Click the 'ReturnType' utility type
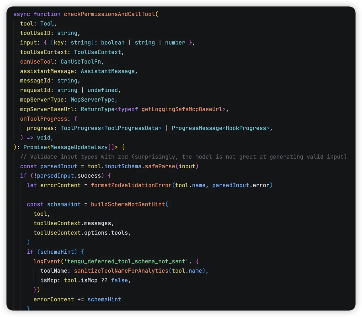 [98, 109]
